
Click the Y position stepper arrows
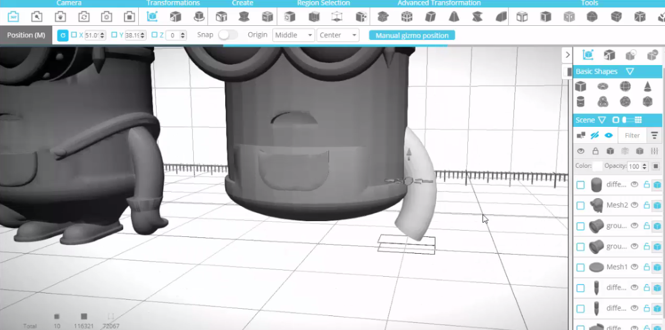pos(142,35)
